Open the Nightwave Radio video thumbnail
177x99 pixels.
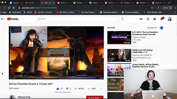(x=119, y=38)
